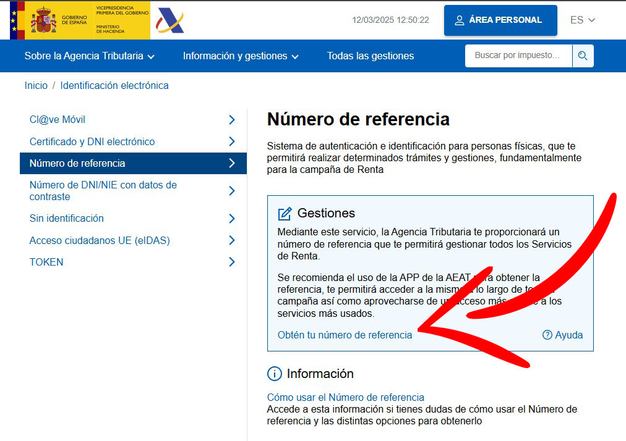
Task: Click chevron arrow beside TOKEN
Action: (232, 262)
